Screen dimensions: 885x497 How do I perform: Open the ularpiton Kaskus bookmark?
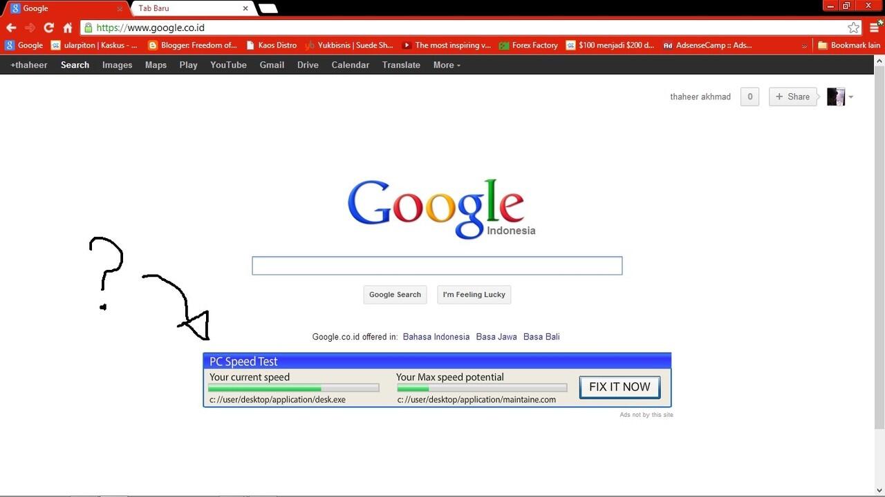[x=95, y=46]
